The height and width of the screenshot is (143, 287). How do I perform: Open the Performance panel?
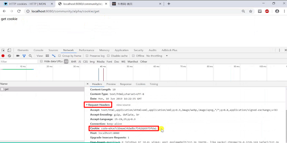click(86, 50)
